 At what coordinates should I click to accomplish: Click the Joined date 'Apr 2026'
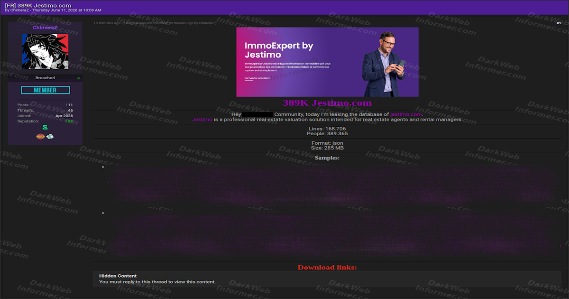(x=64, y=116)
